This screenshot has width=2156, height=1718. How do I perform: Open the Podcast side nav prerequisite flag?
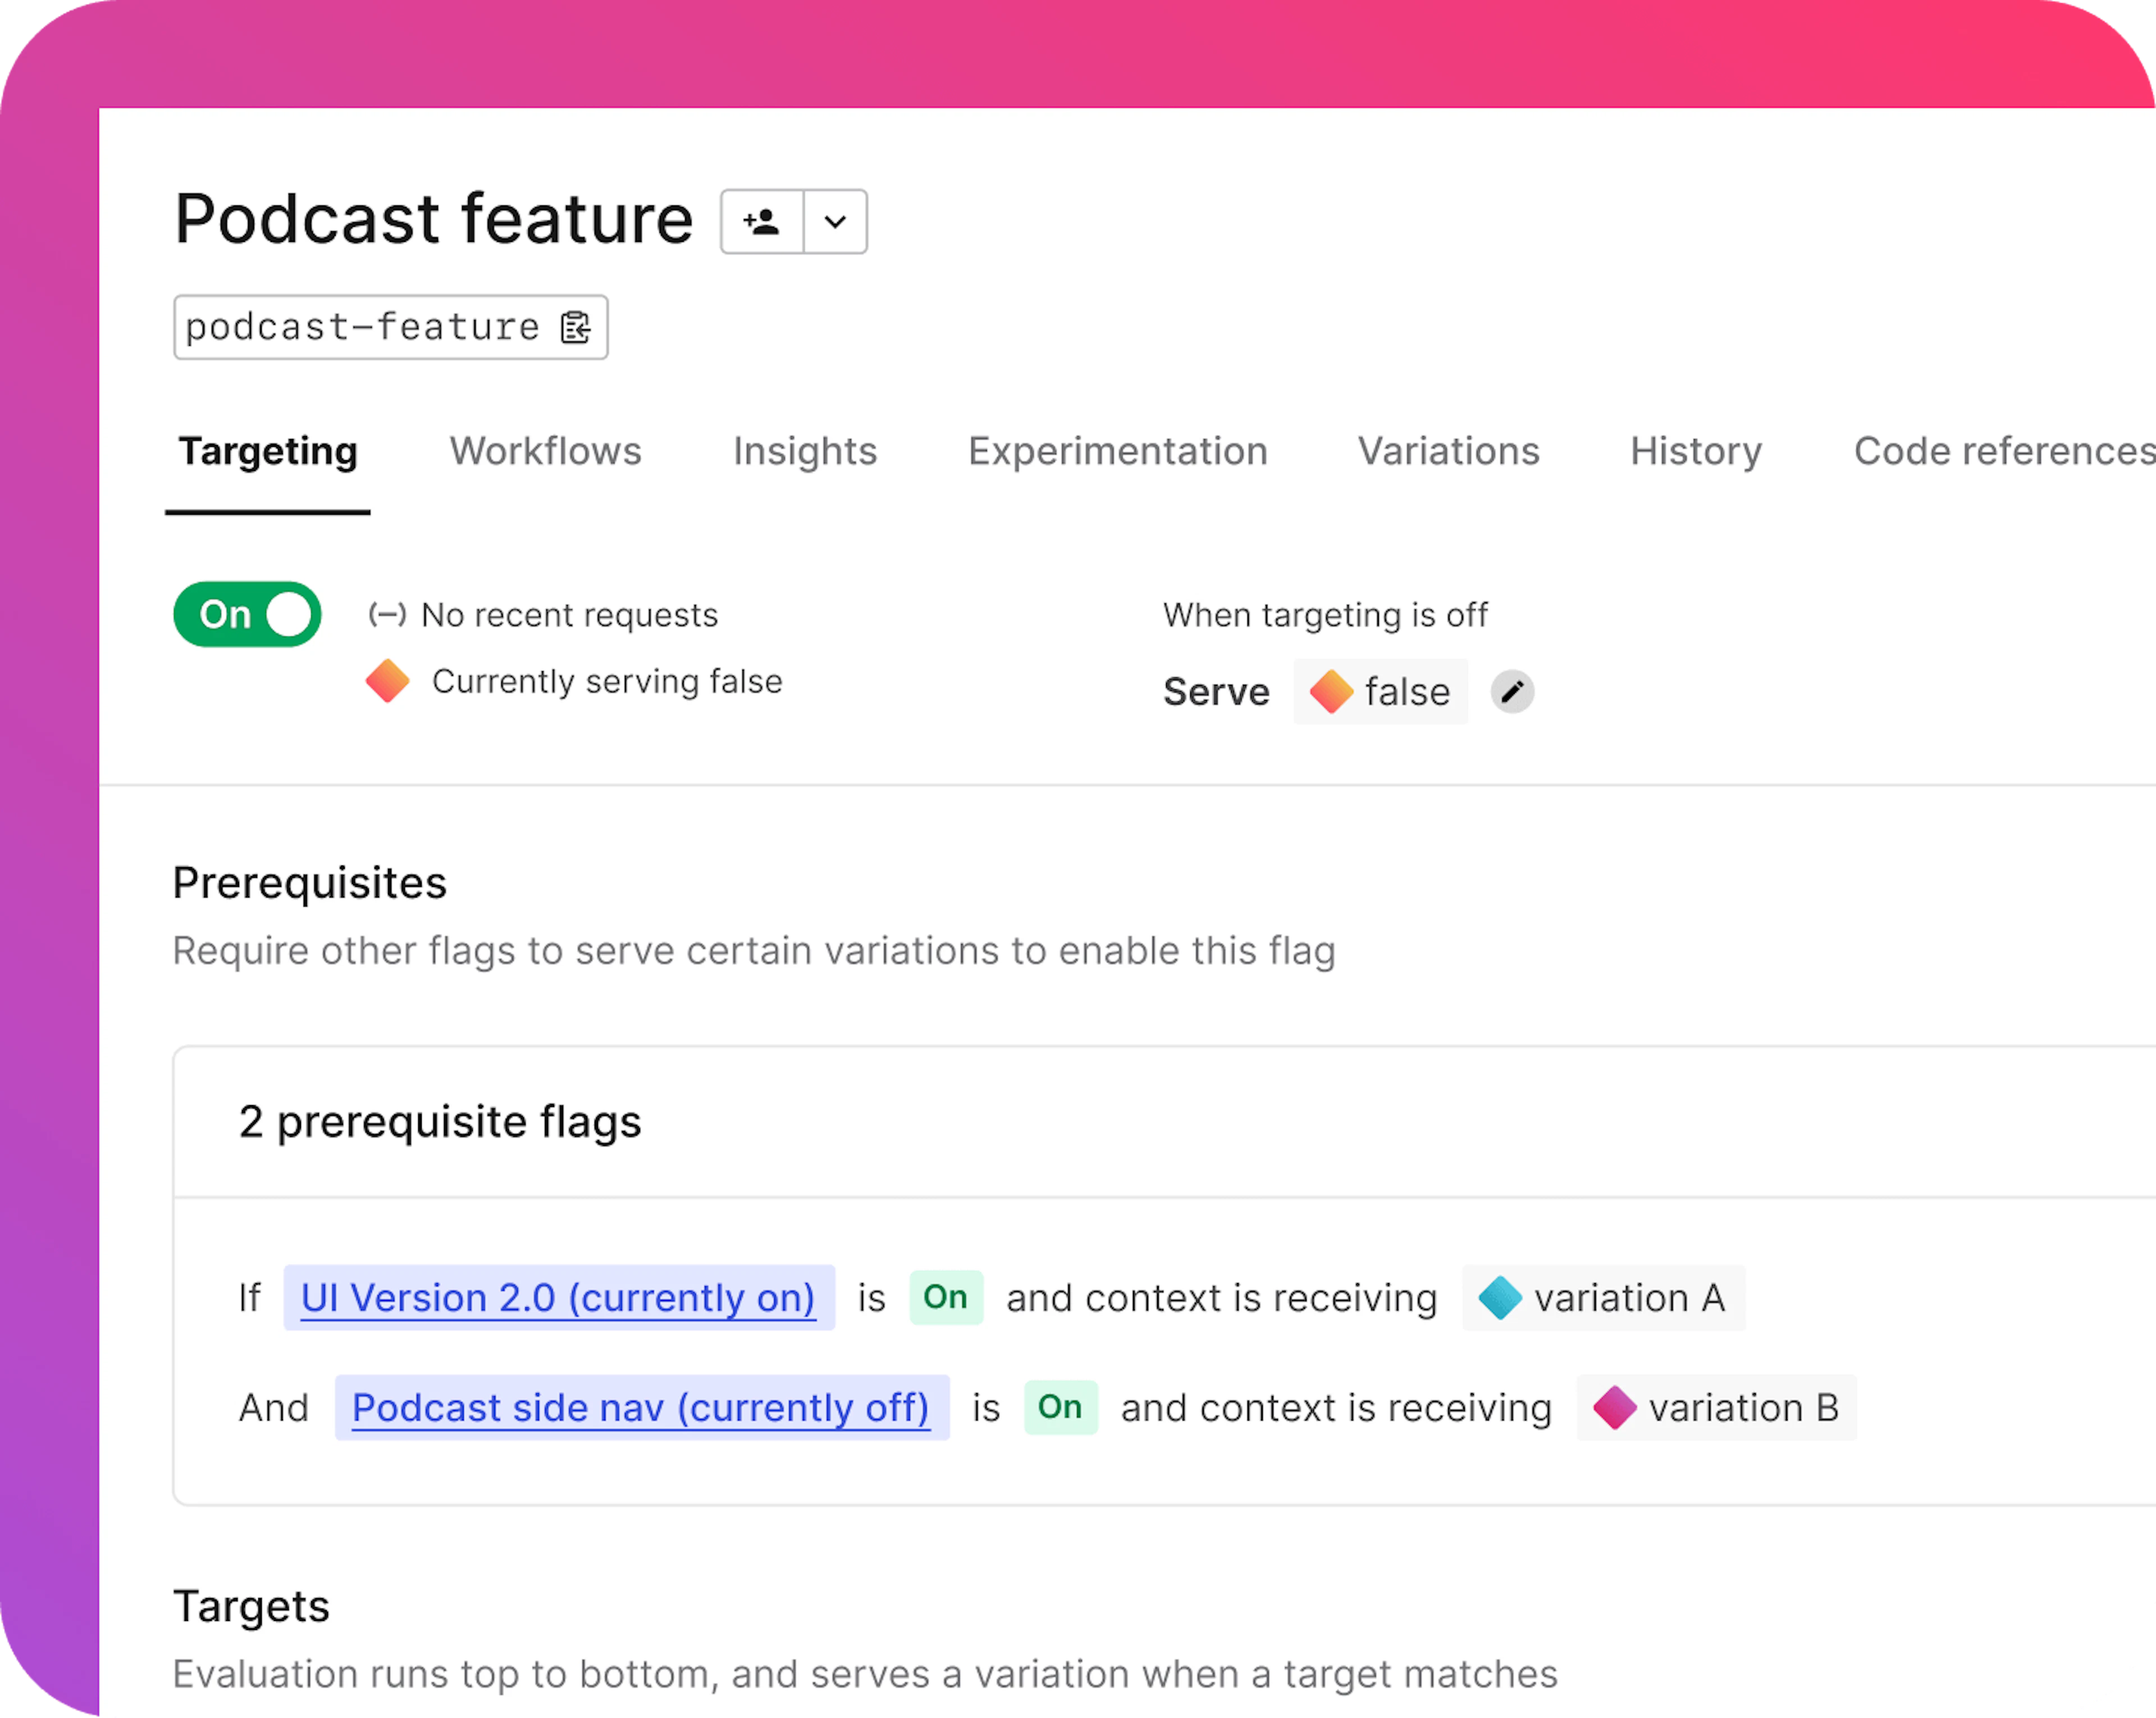[x=641, y=1407]
